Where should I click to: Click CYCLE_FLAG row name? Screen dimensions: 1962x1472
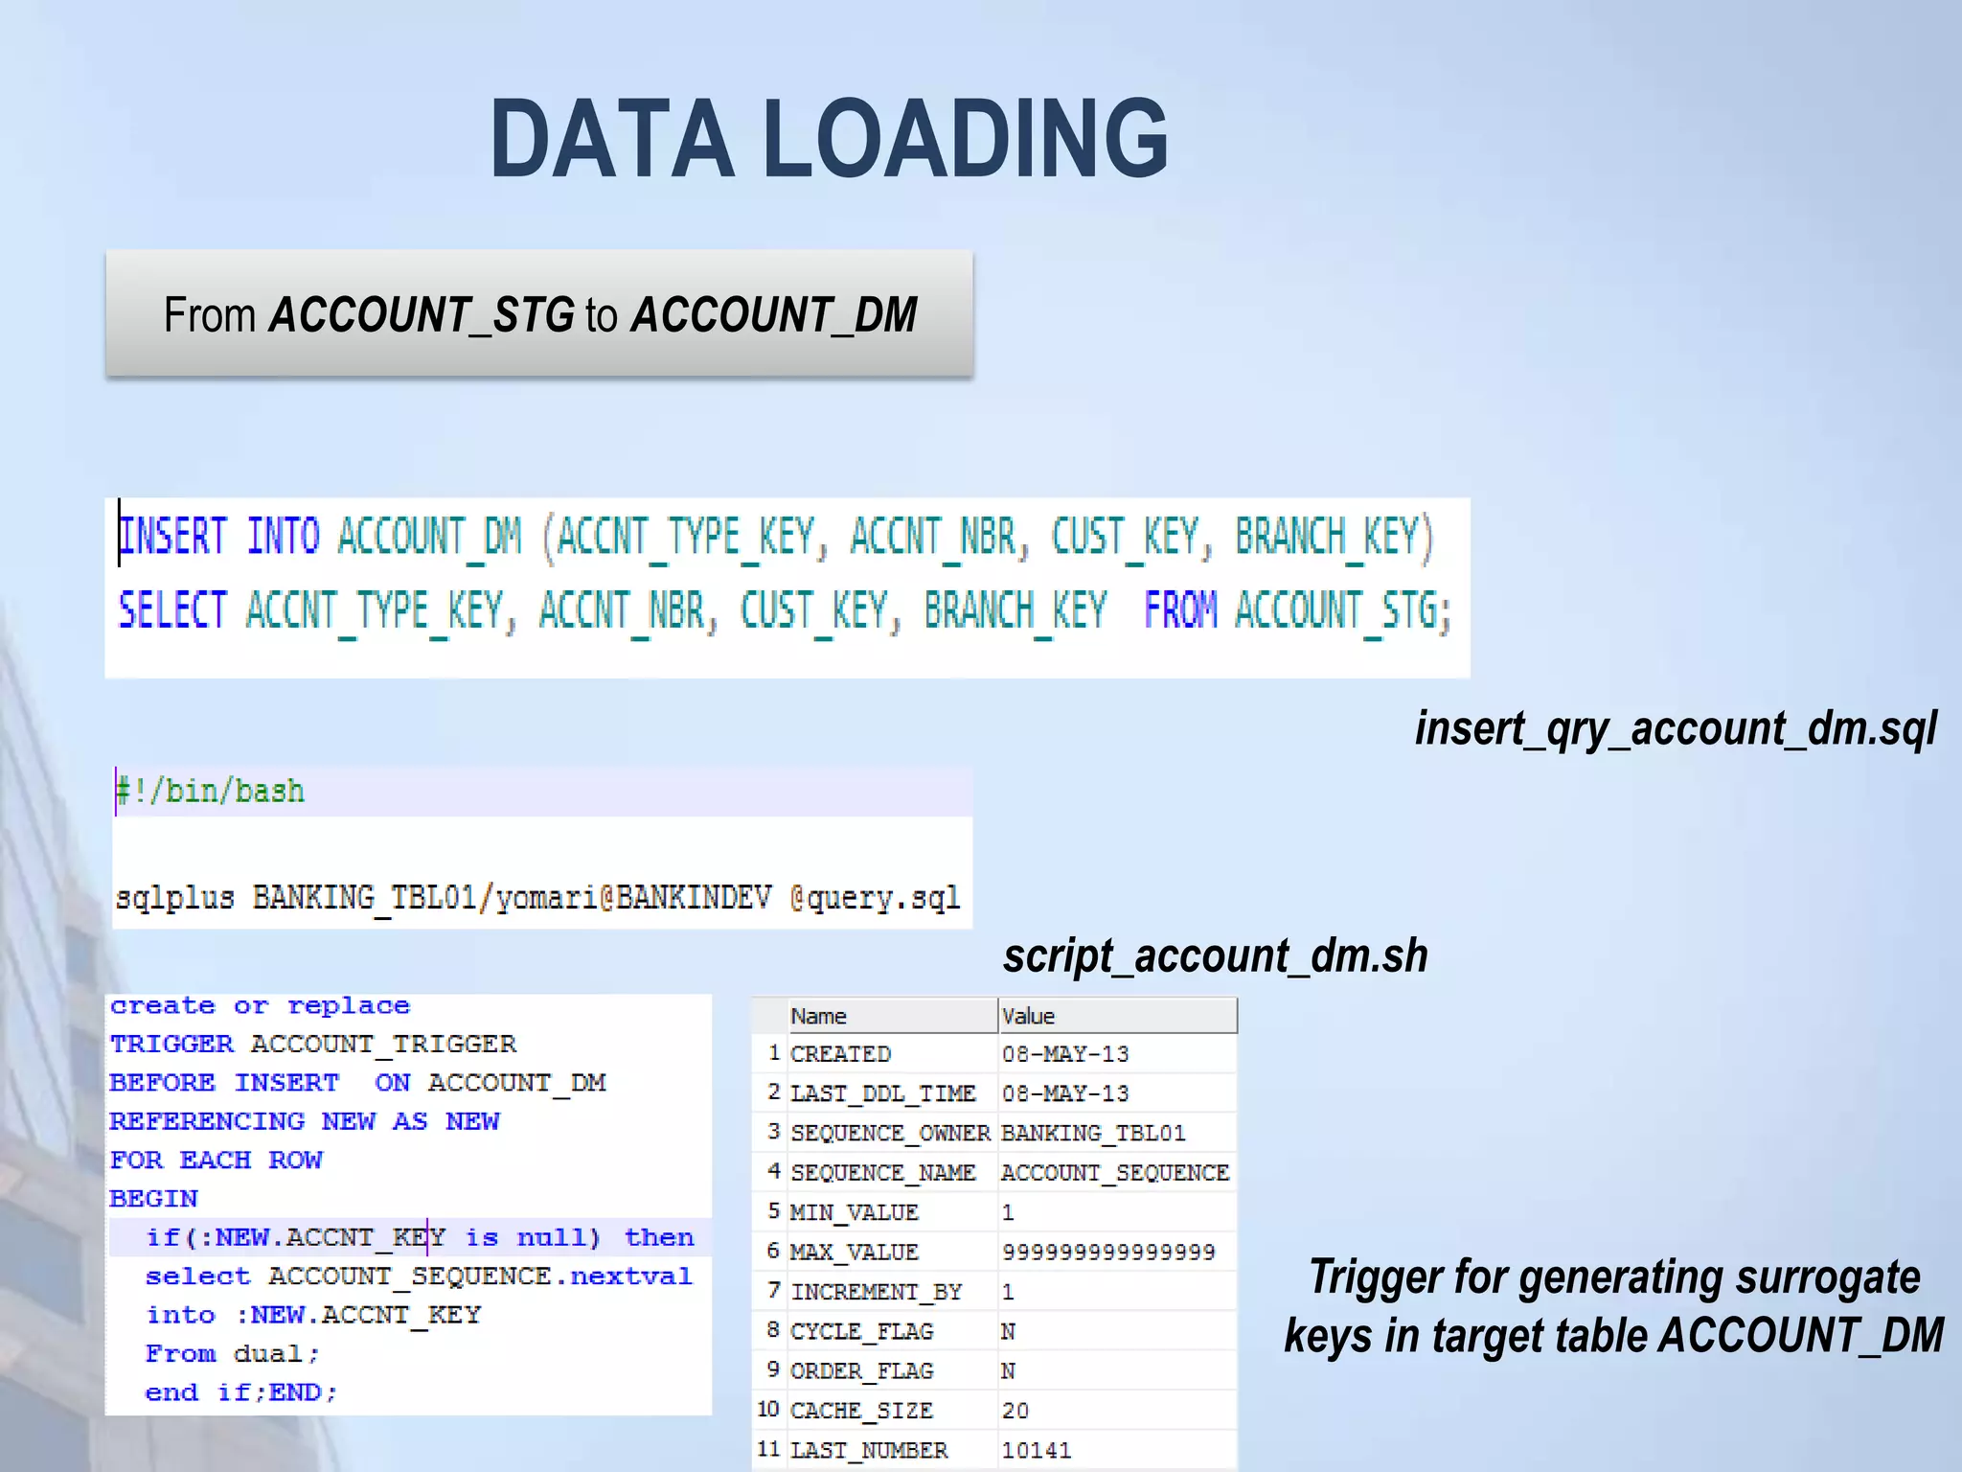click(891, 1331)
